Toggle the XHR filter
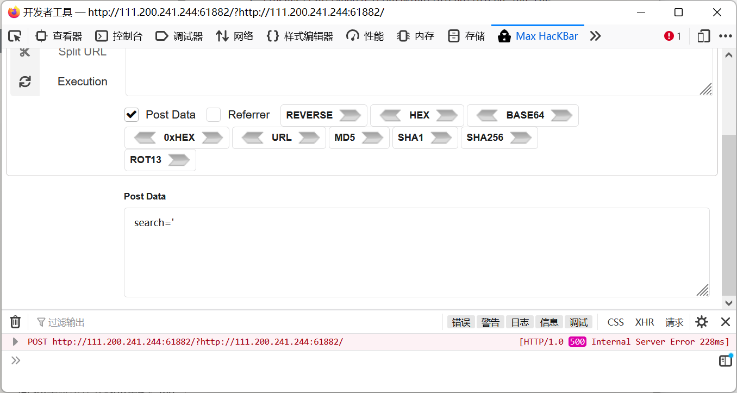 tap(645, 322)
